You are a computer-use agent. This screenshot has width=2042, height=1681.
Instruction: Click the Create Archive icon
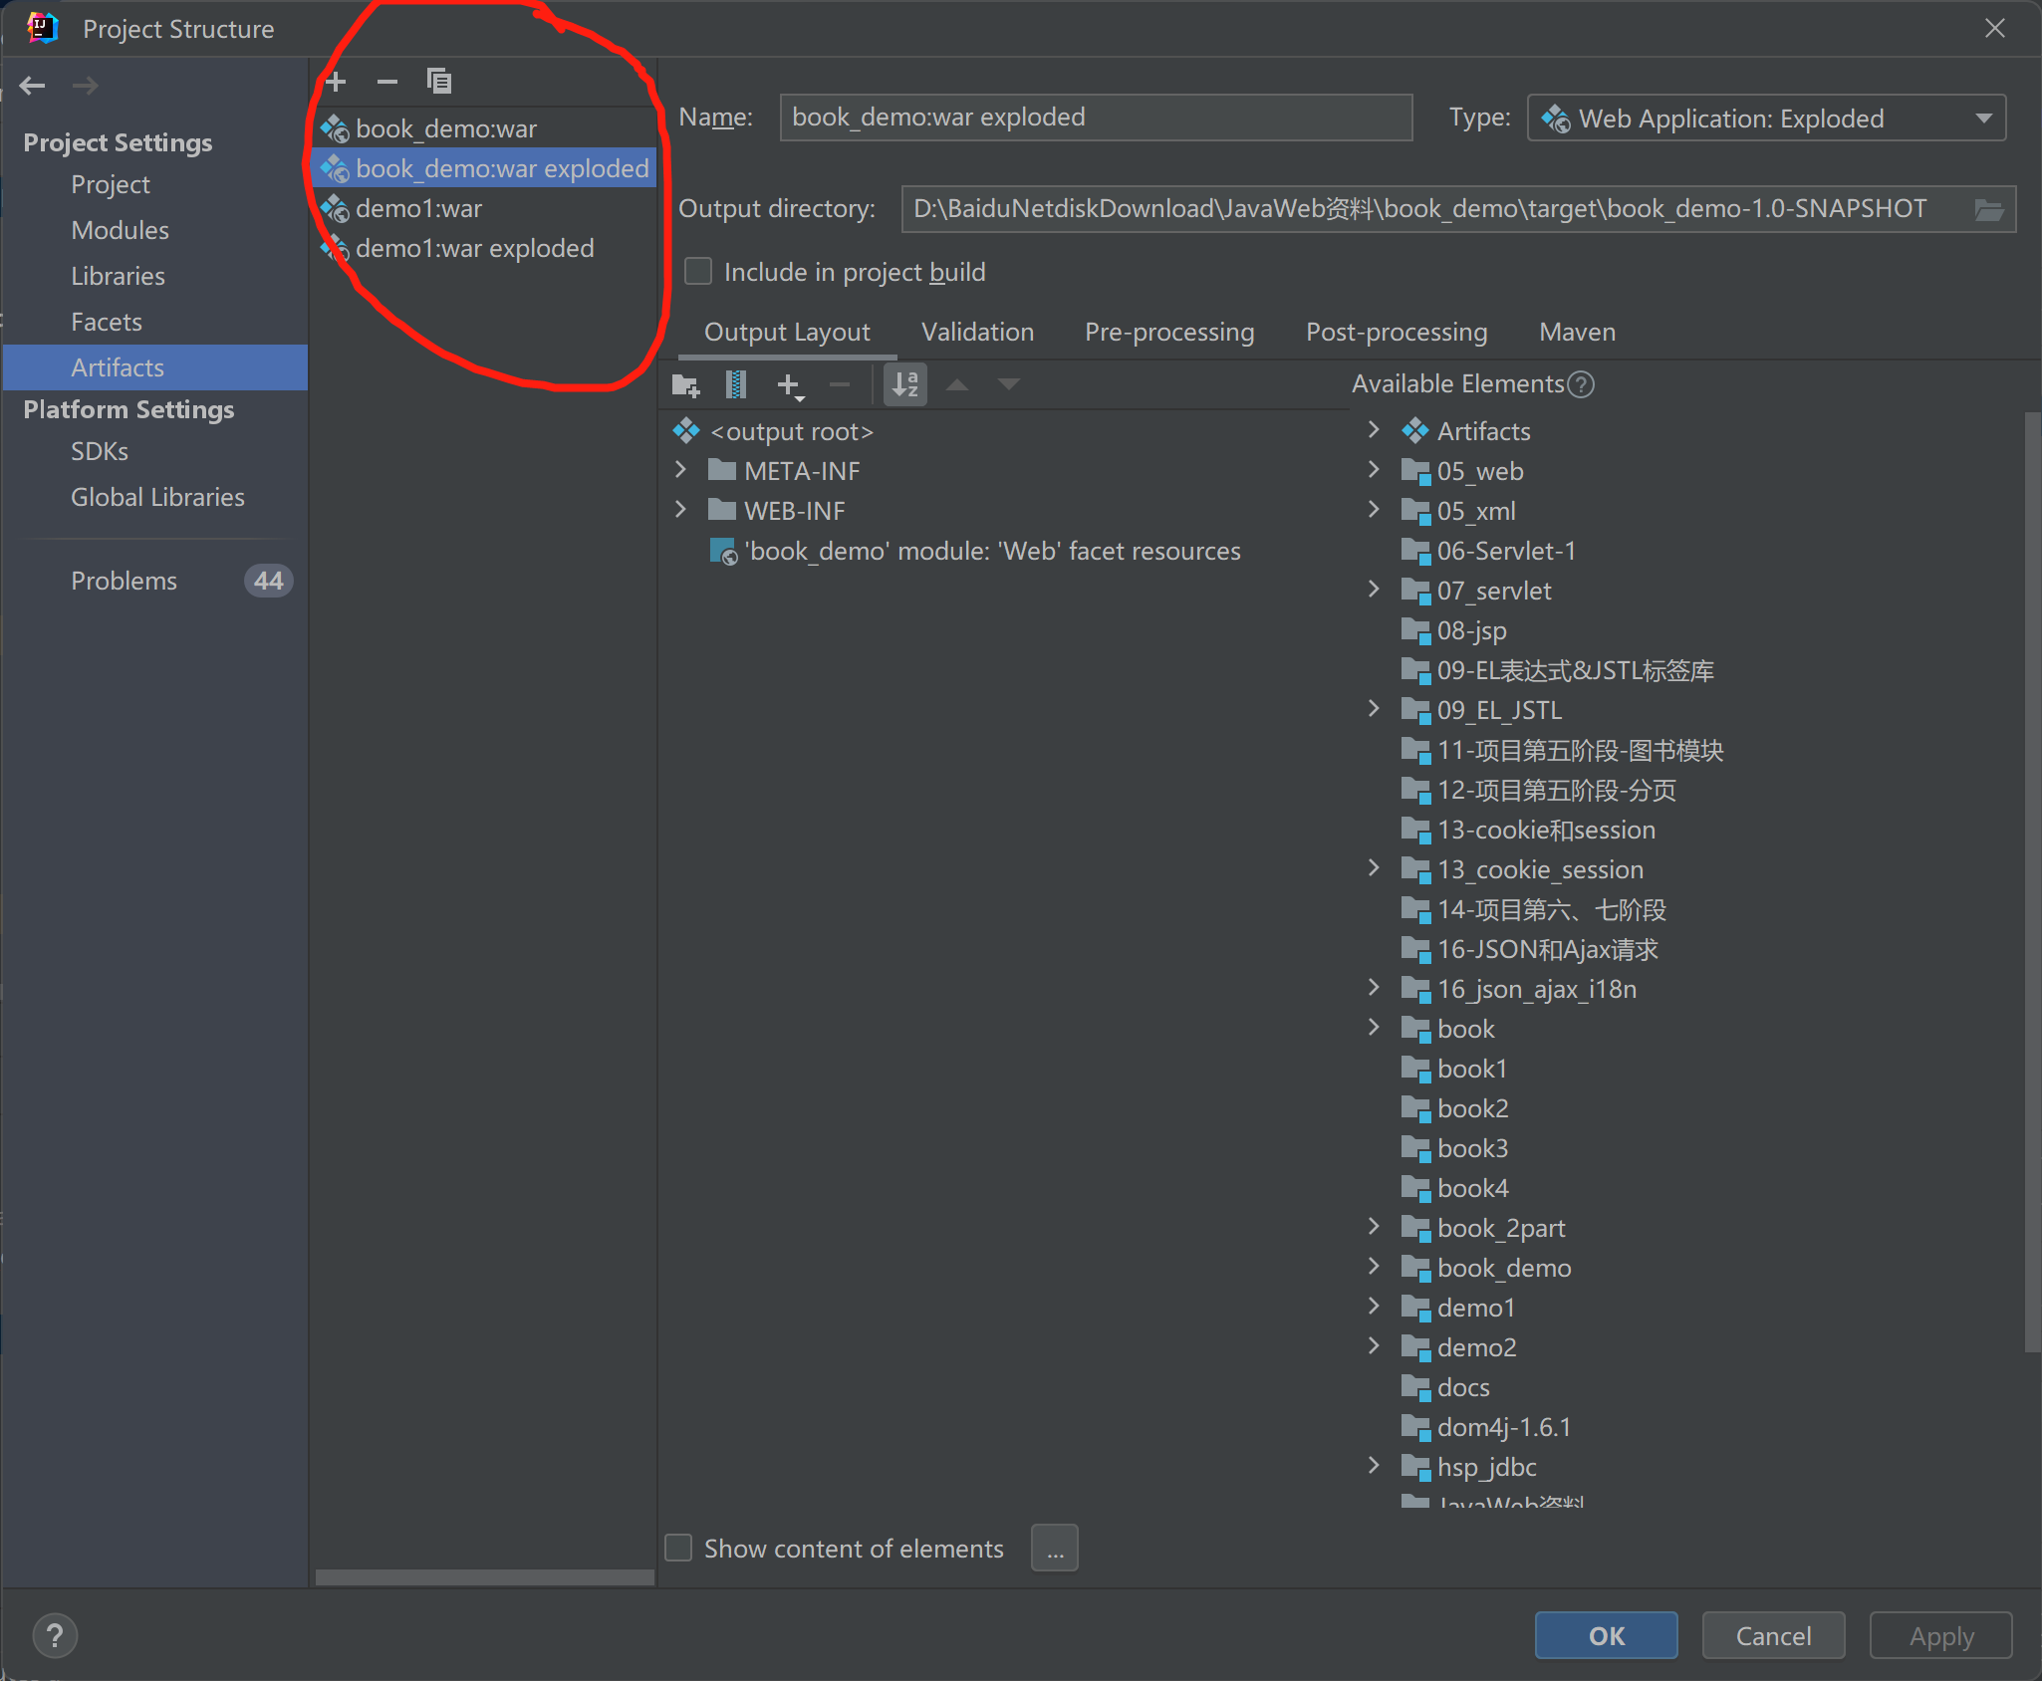tap(736, 384)
